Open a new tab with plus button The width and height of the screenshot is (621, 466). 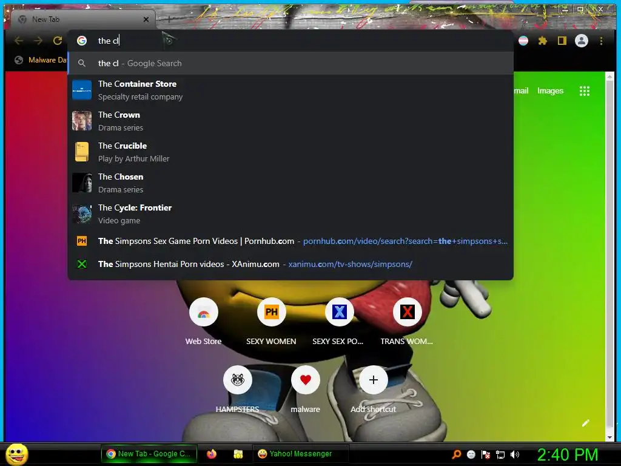(169, 19)
